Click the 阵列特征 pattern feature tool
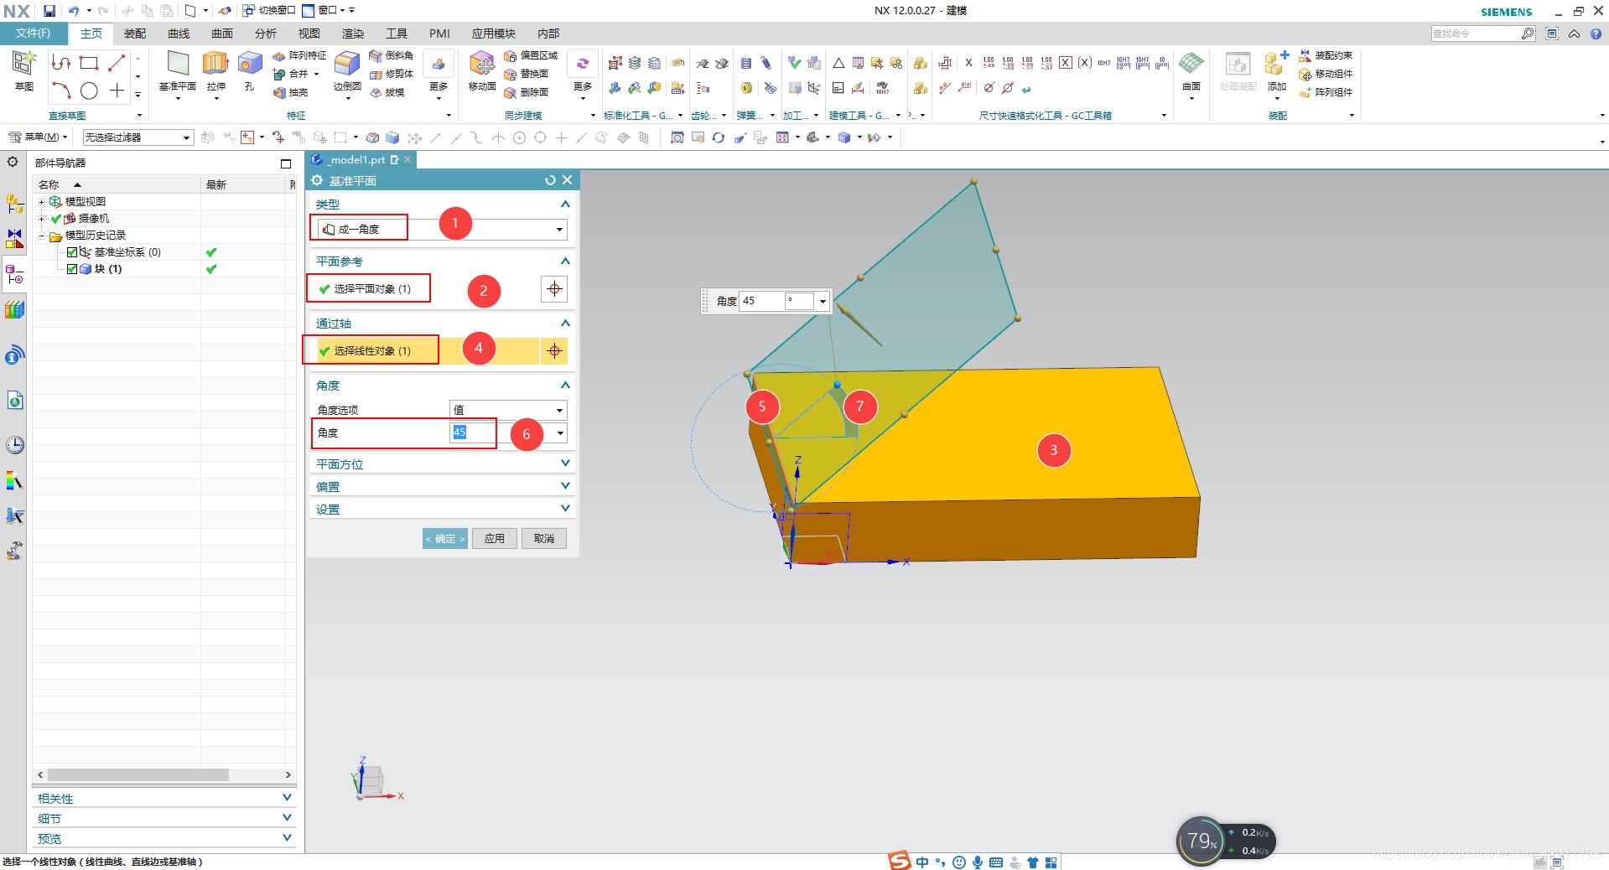1609x870 pixels. (299, 55)
